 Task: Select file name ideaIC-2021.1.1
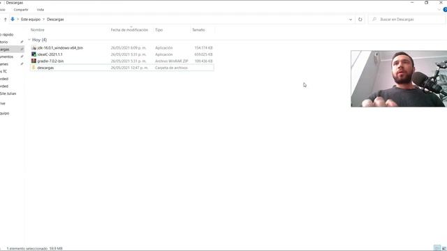(50, 54)
